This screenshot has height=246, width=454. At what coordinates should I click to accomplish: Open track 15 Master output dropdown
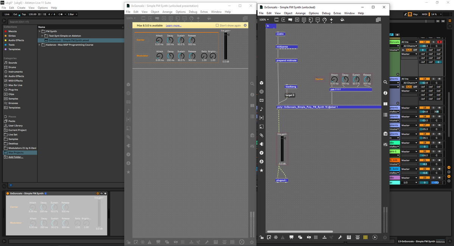pyautogui.click(x=409, y=108)
